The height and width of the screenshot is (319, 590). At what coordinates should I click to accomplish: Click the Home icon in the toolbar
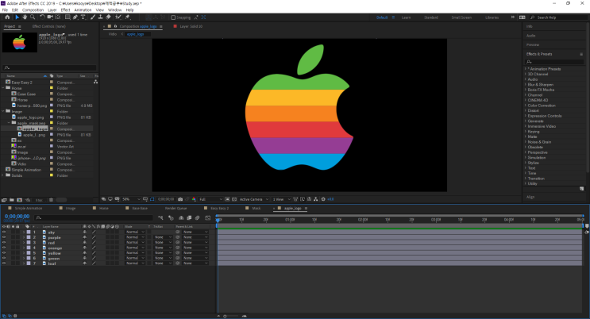pos(7,17)
